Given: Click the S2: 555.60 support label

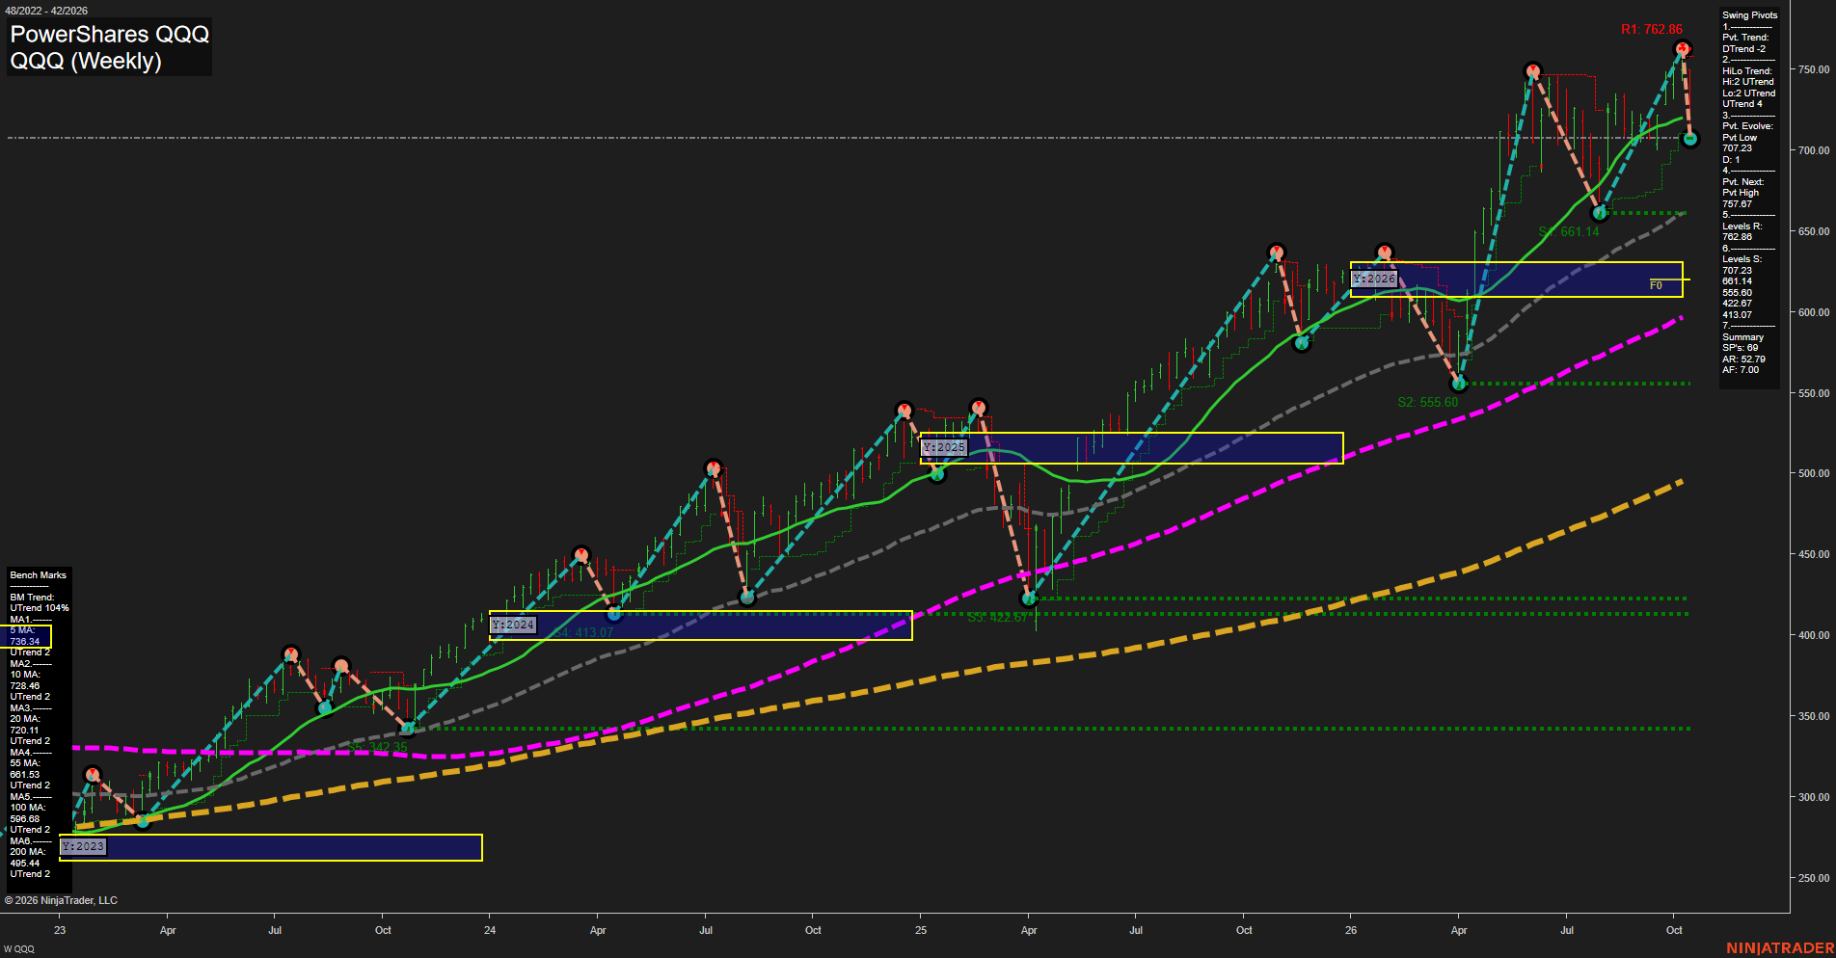Looking at the screenshot, I should click(1427, 402).
